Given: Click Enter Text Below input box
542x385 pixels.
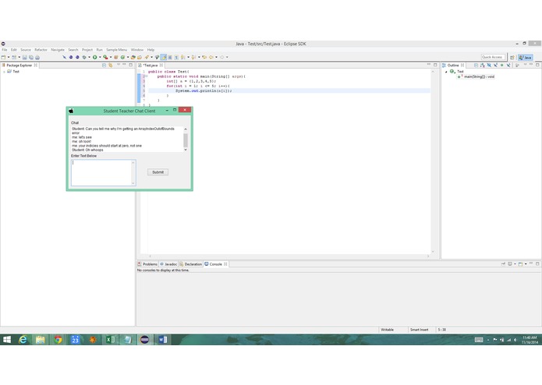Looking at the screenshot, I should [104, 173].
